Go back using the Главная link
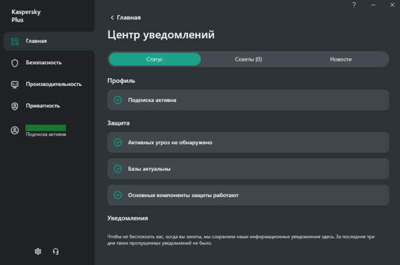Viewport: 400px width, 265px height. point(125,17)
